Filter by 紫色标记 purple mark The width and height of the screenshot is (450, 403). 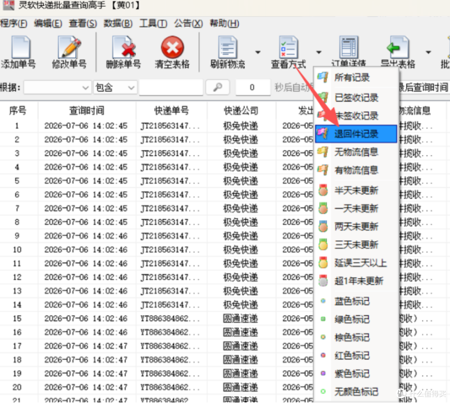pos(356,374)
